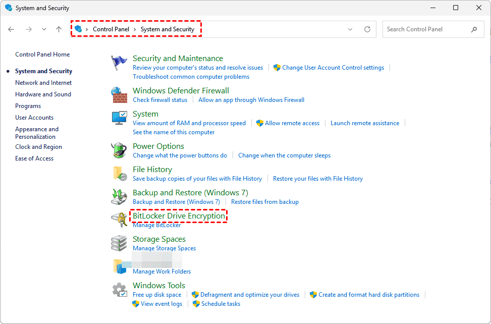The width and height of the screenshot is (491, 324).
Task: Go to Network and Internet category
Action: pos(43,83)
